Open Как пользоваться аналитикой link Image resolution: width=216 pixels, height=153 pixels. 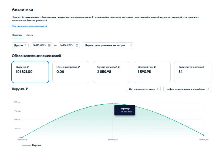click(x=29, y=26)
